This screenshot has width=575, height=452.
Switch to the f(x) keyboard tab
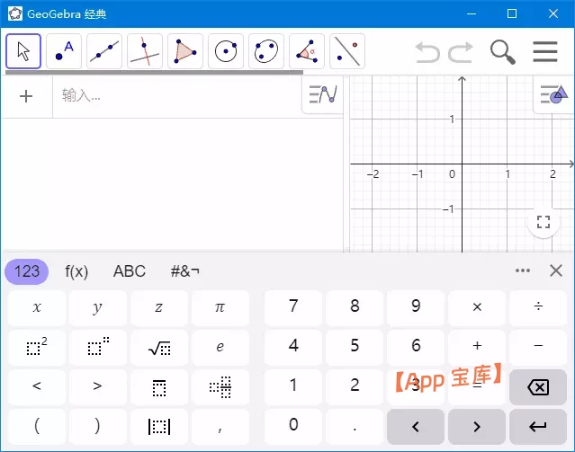tap(76, 270)
